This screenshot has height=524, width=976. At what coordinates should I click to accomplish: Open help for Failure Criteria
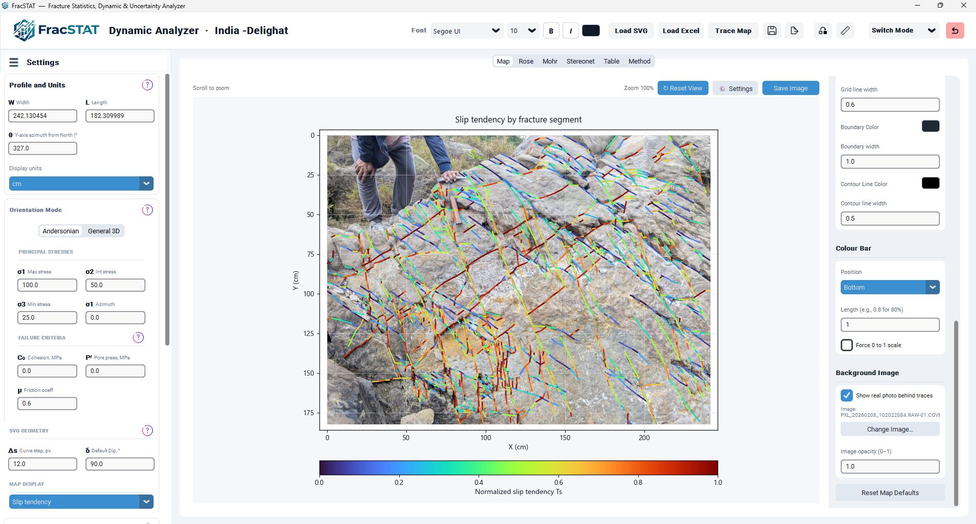click(x=138, y=337)
